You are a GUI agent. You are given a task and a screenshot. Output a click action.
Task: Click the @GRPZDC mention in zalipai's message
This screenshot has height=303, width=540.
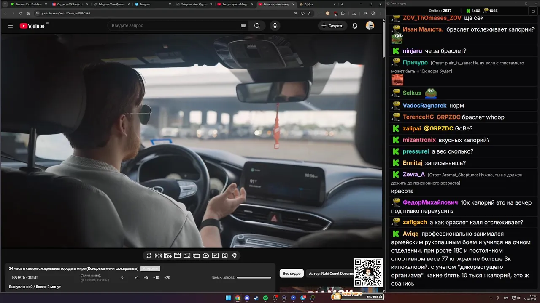pyautogui.click(x=438, y=128)
